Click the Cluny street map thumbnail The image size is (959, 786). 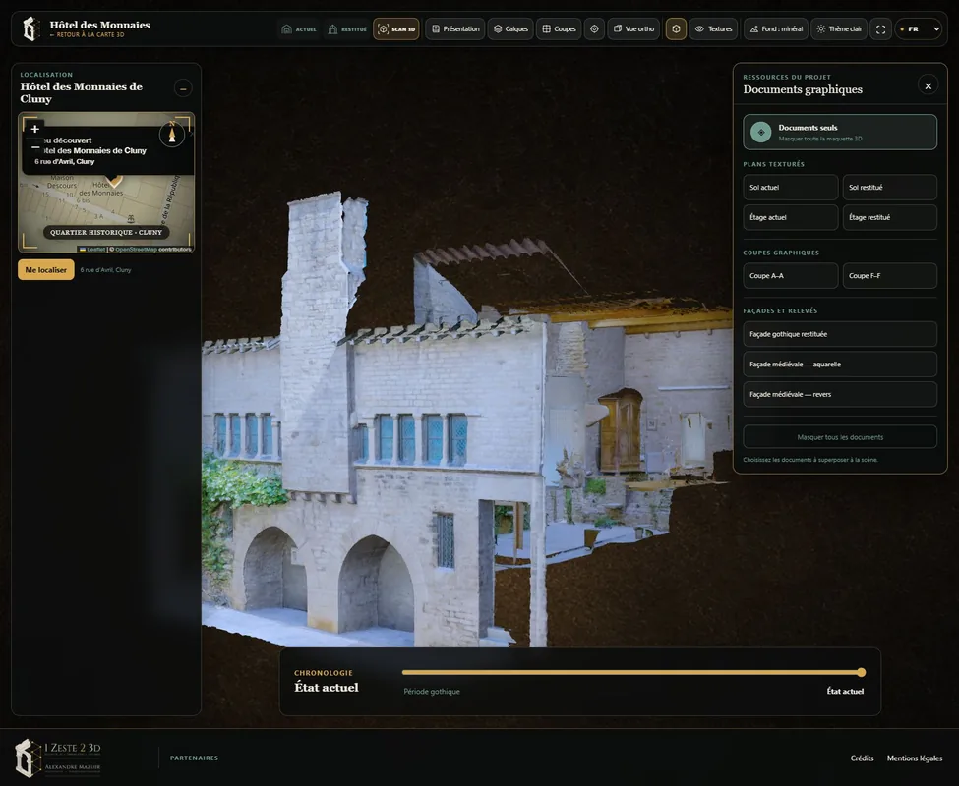(x=106, y=182)
